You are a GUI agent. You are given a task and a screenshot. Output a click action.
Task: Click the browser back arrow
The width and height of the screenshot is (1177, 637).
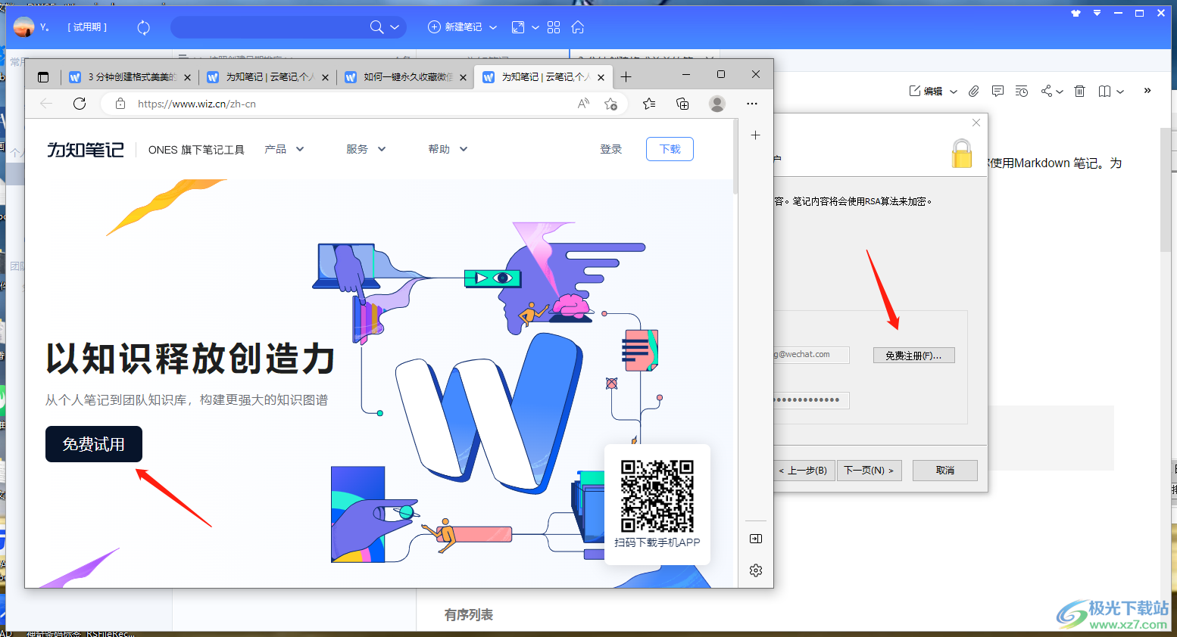pyautogui.click(x=46, y=104)
